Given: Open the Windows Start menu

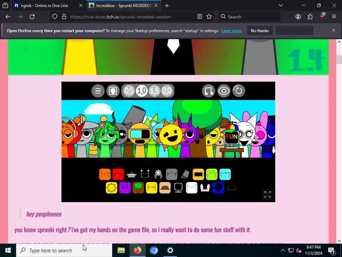Looking at the screenshot, I should [8, 250].
